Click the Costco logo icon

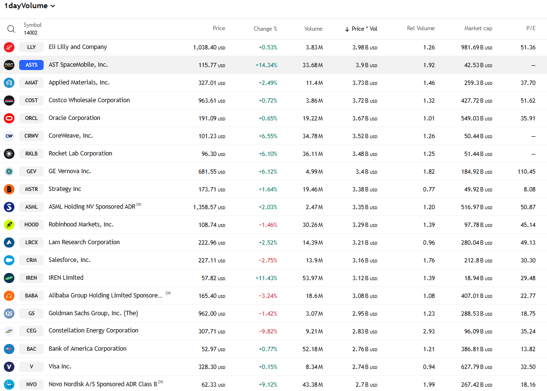point(9,101)
